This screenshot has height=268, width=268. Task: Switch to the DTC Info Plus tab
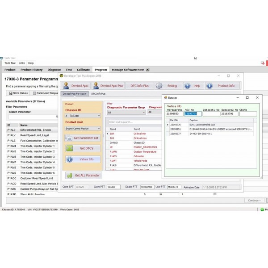[98, 94]
